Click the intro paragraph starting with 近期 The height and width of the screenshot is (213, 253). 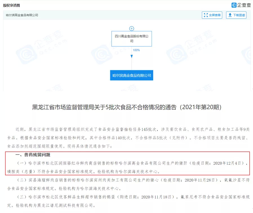(128, 138)
